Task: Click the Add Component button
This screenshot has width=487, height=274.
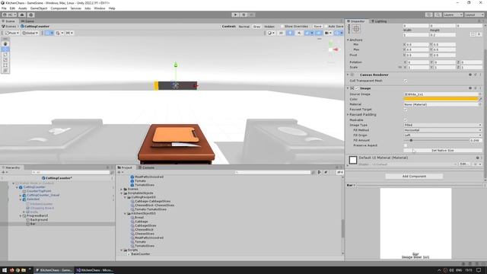Action: 414,176
